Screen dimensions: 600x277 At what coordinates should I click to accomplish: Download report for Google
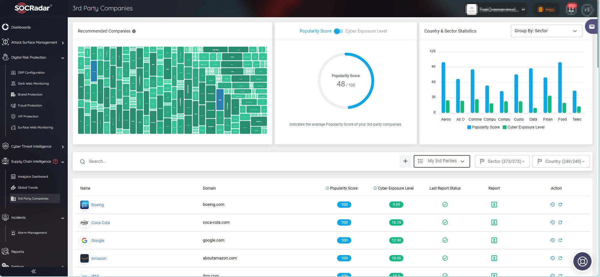click(494, 240)
